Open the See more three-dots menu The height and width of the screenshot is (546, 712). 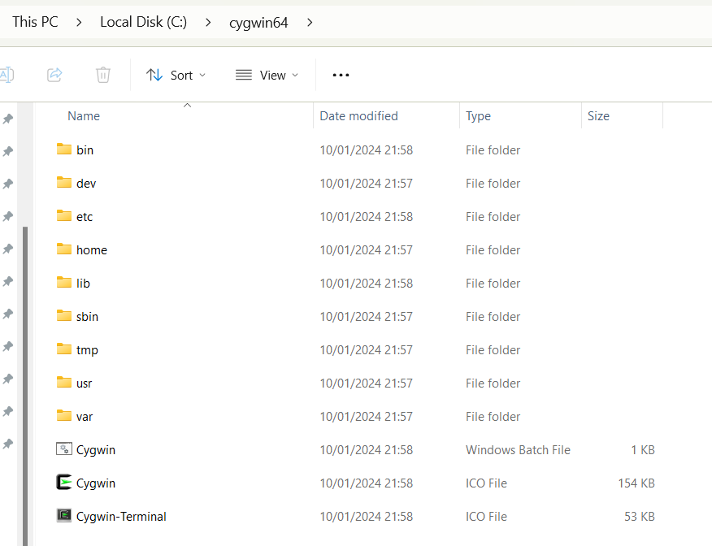point(341,75)
